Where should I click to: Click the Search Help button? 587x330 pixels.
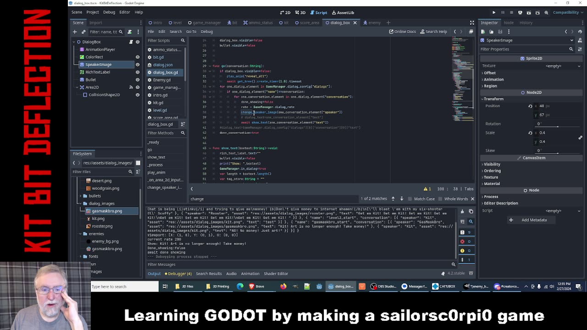(x=433, y=32)
